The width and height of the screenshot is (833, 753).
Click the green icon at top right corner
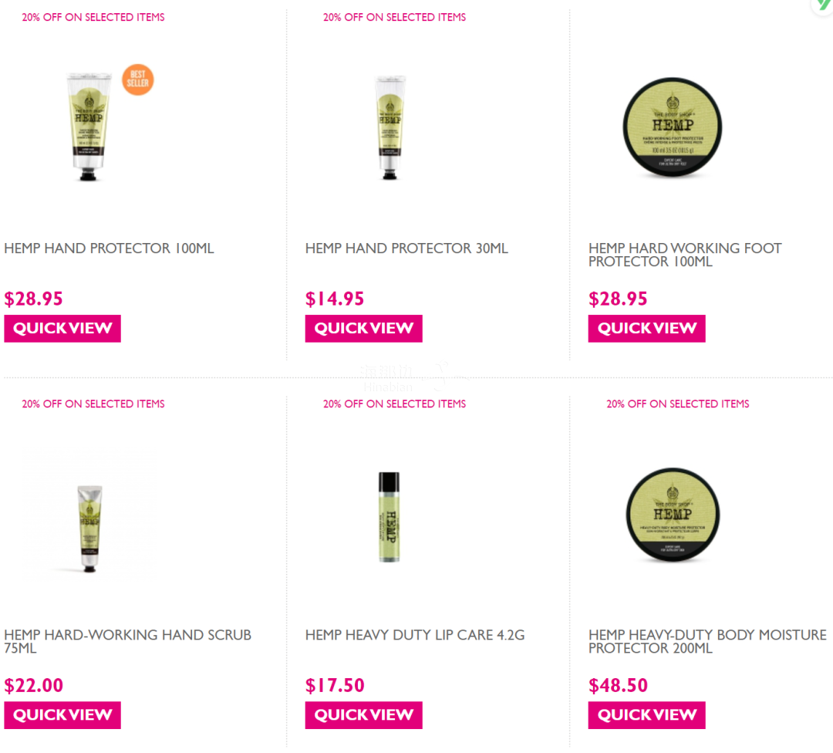point(823,5)
